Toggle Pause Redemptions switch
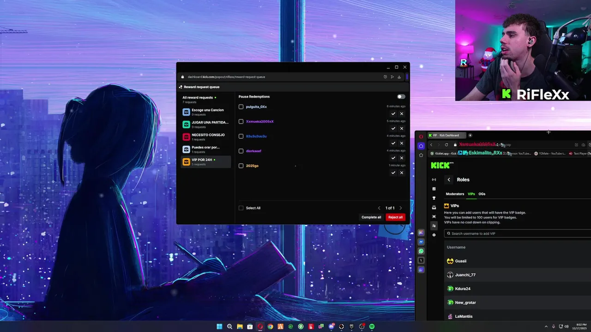This screenshot has height=332, width=591. (401, 97)
